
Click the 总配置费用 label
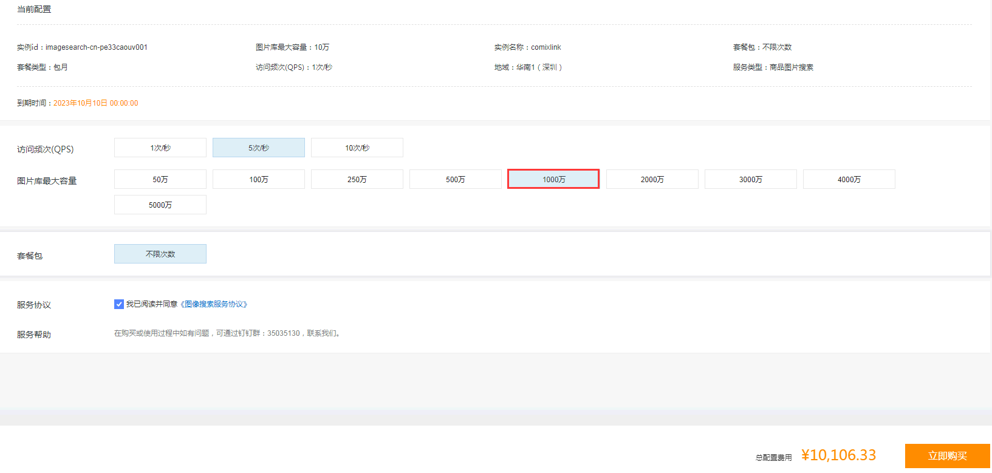tap(774, 458)
